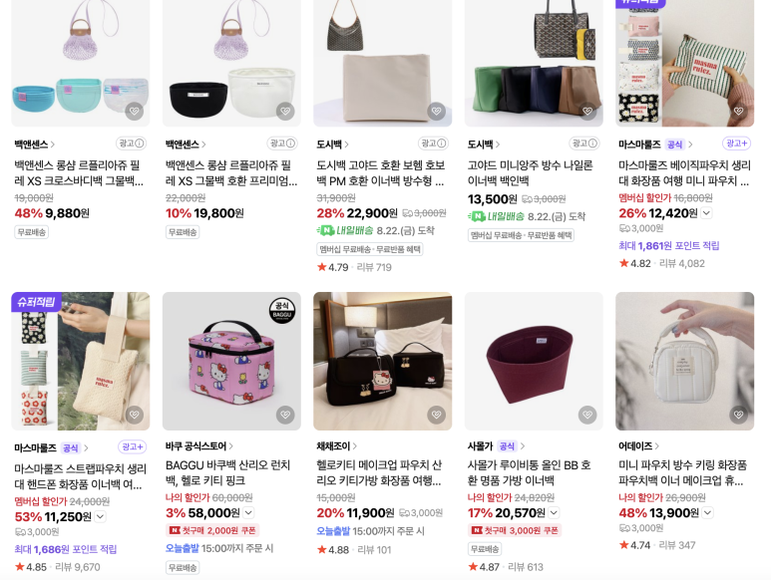Click 광고+ badge on 마스마룰즈 스트랩파우치
The image size is (771, 580).
133,446
